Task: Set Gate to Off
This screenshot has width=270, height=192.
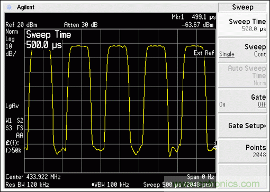Action: [262, 104]
